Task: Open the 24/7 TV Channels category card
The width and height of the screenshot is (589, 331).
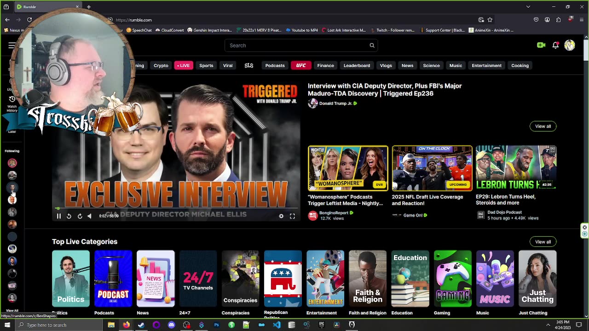Action: pos(198,279)
